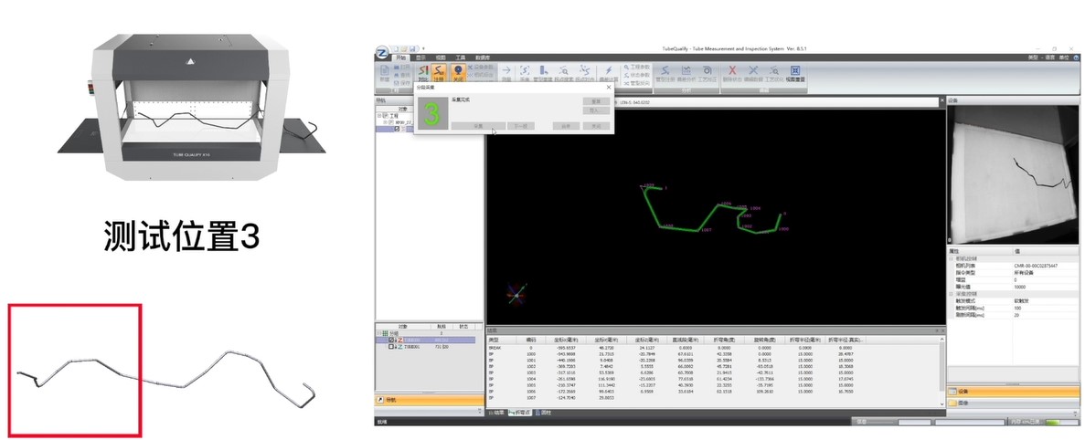Open the quick access toolbar dropdown arrow
This screenshot has width=1085, height=440.
click(x=423, y=47)
